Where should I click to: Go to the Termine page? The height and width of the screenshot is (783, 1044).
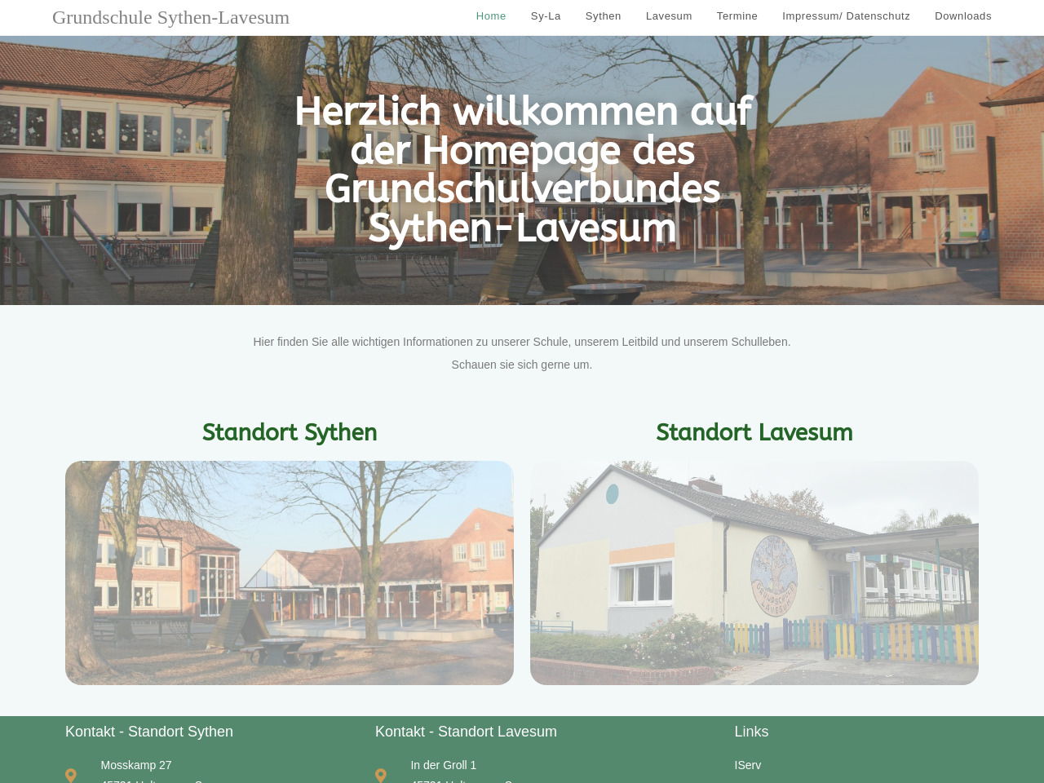pyautogui.click(x=737, y=16)
